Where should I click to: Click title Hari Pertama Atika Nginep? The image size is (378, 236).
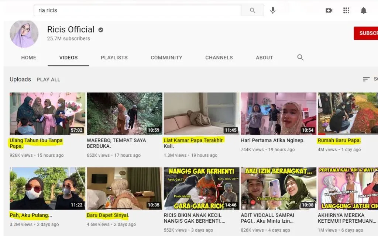[x=272, y=140]
